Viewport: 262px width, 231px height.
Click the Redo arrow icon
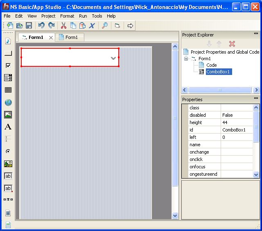(x=51, y=25)
